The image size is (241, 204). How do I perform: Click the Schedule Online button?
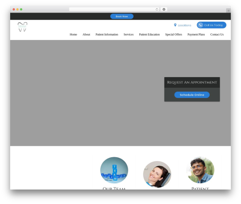pos(192,95)
